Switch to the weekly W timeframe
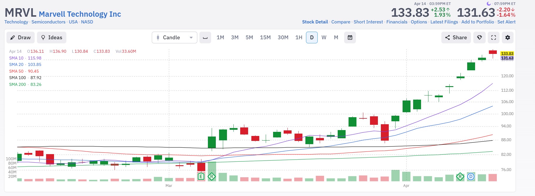 [x=324, y=38]
